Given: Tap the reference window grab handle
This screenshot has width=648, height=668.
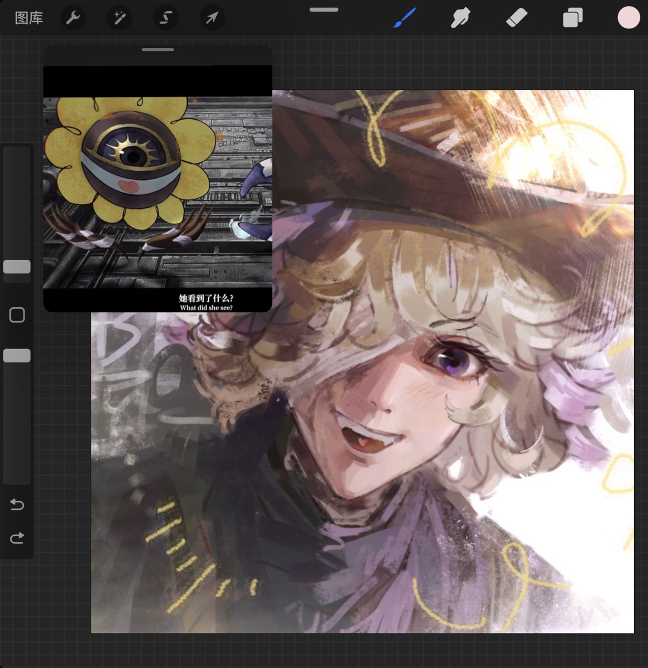Looking at the screenshot, I should tap(158, 50).
